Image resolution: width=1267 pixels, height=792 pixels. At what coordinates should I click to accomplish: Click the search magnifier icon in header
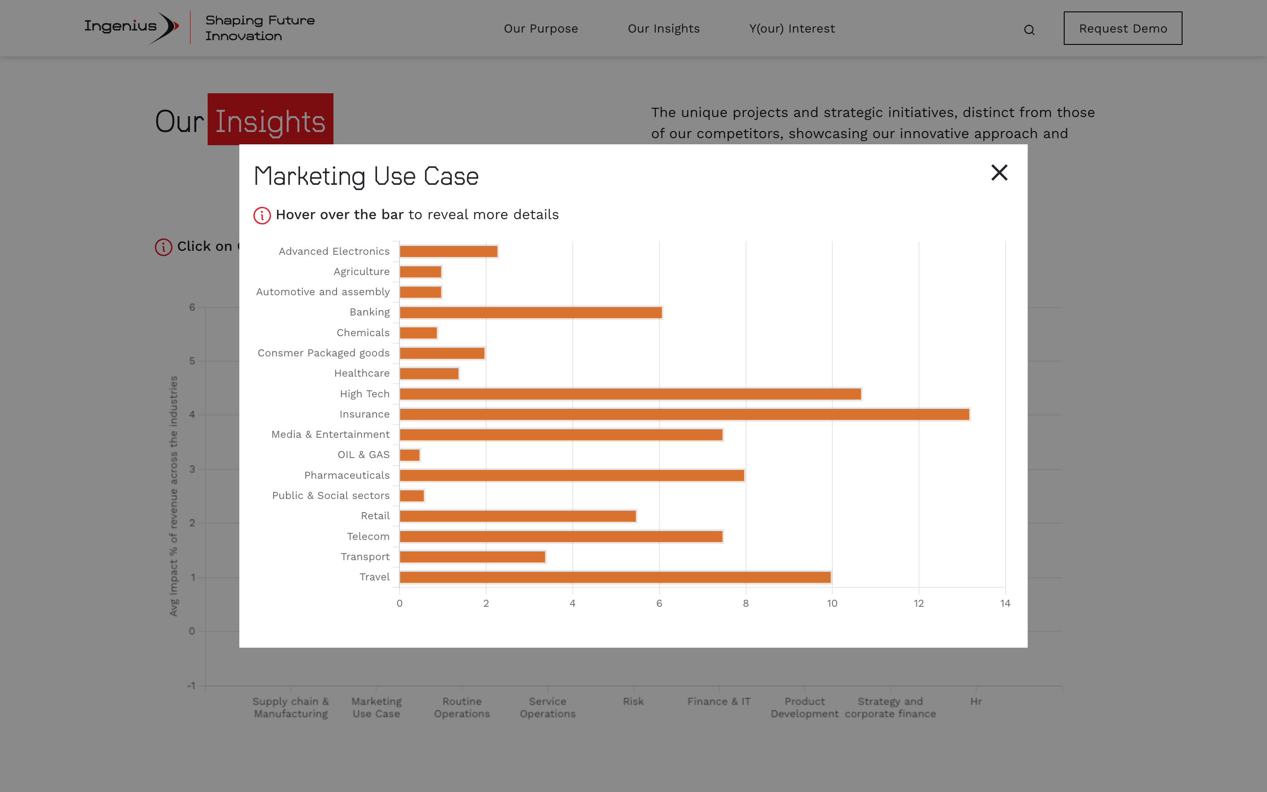pyautogui.click(x=1029, y=30)
